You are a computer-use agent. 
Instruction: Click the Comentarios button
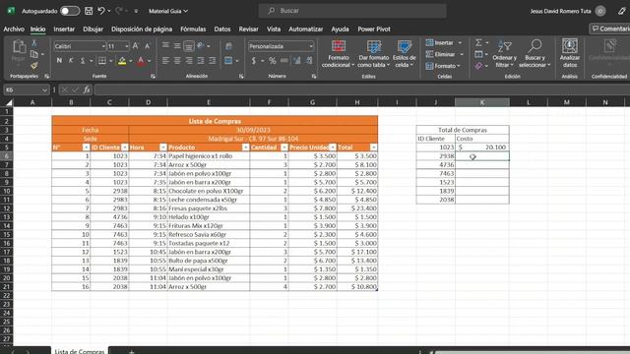tap(610, 29)
